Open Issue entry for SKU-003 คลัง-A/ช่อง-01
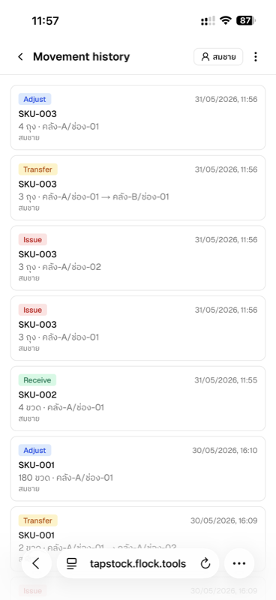Viewport: 276px width, 600px height. point(138,328)
